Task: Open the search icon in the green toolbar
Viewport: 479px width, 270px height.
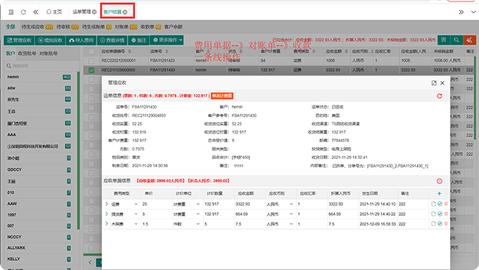Action: [x=456, y=40]
